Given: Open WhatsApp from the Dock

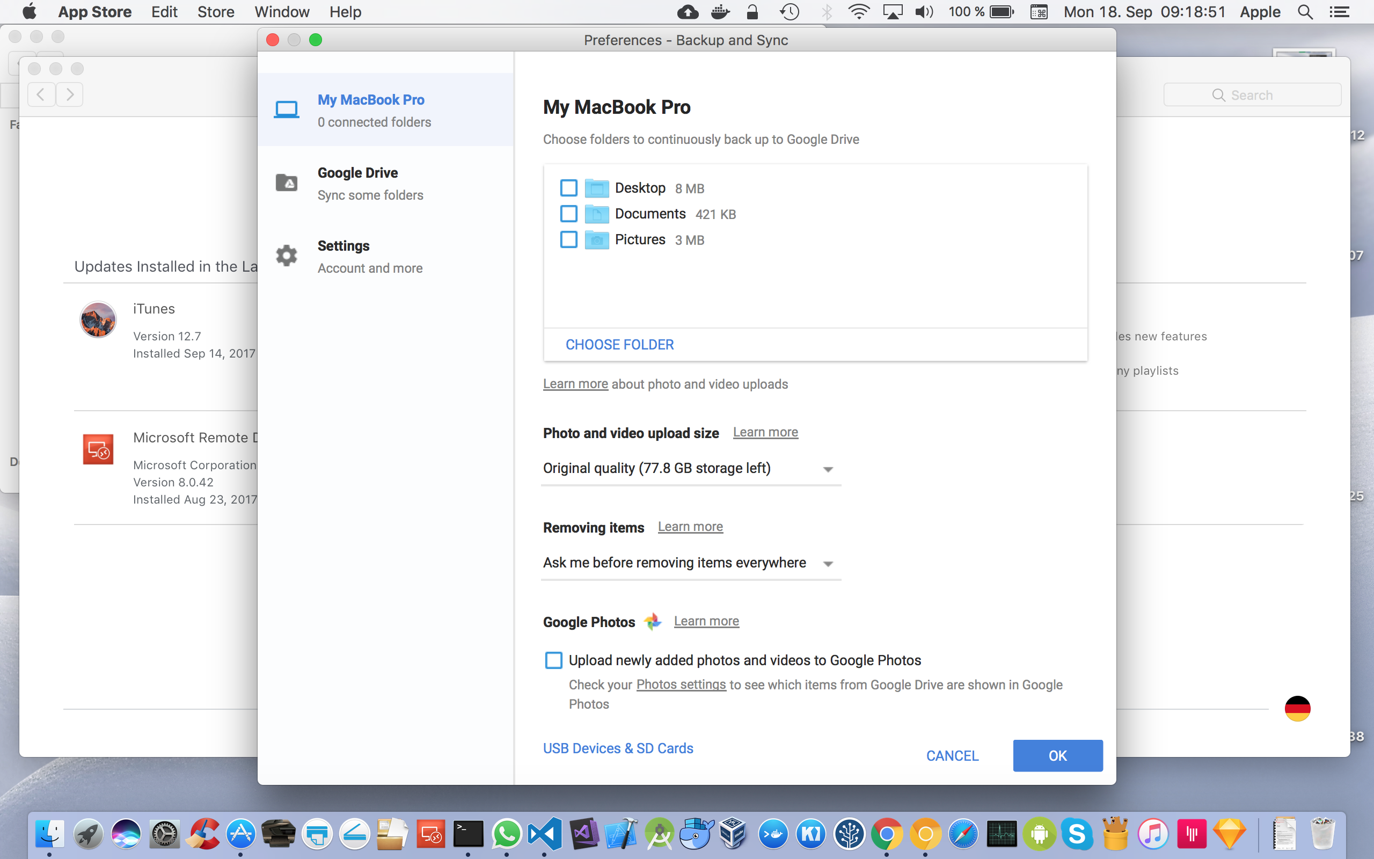Looking at the screenshot, I should coord(506,833).
